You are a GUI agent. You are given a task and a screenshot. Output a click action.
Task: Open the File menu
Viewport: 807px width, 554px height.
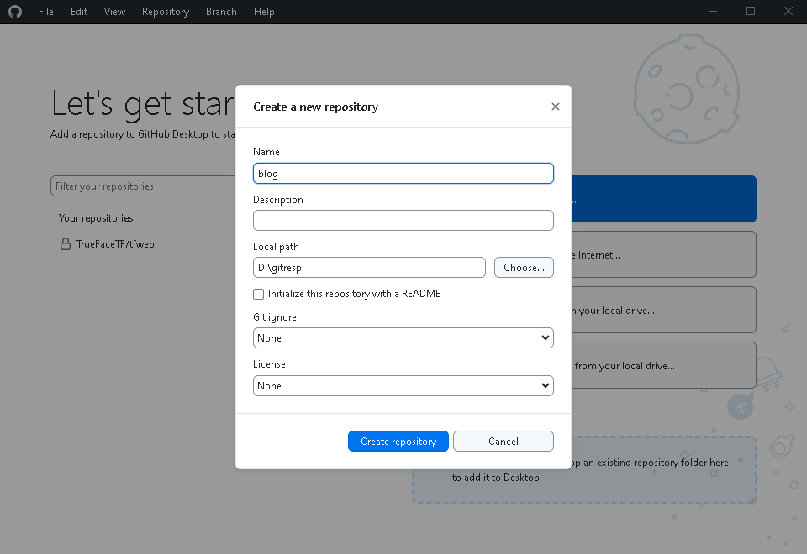46,12
